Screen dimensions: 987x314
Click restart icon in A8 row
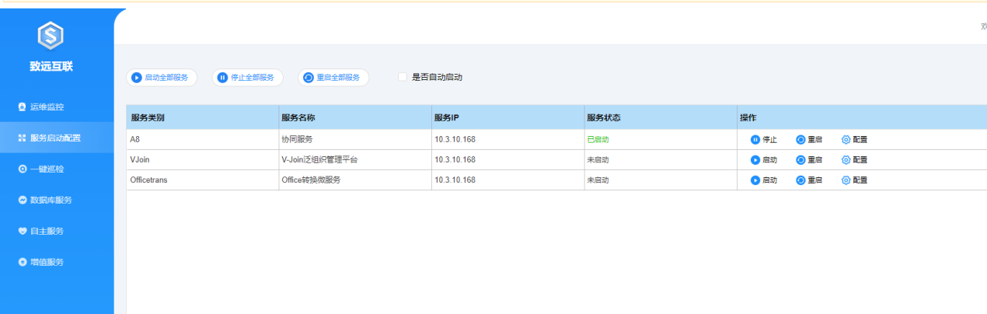[x=800, y=140]
